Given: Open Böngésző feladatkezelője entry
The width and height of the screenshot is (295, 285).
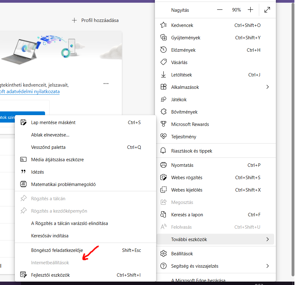Looking at the screenshot, I should (x=85, y=250).
